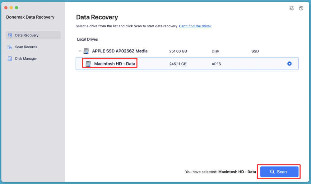Open the Can't find the drive link
Screen dimensions: 311x184
click(x=195, y=26)
